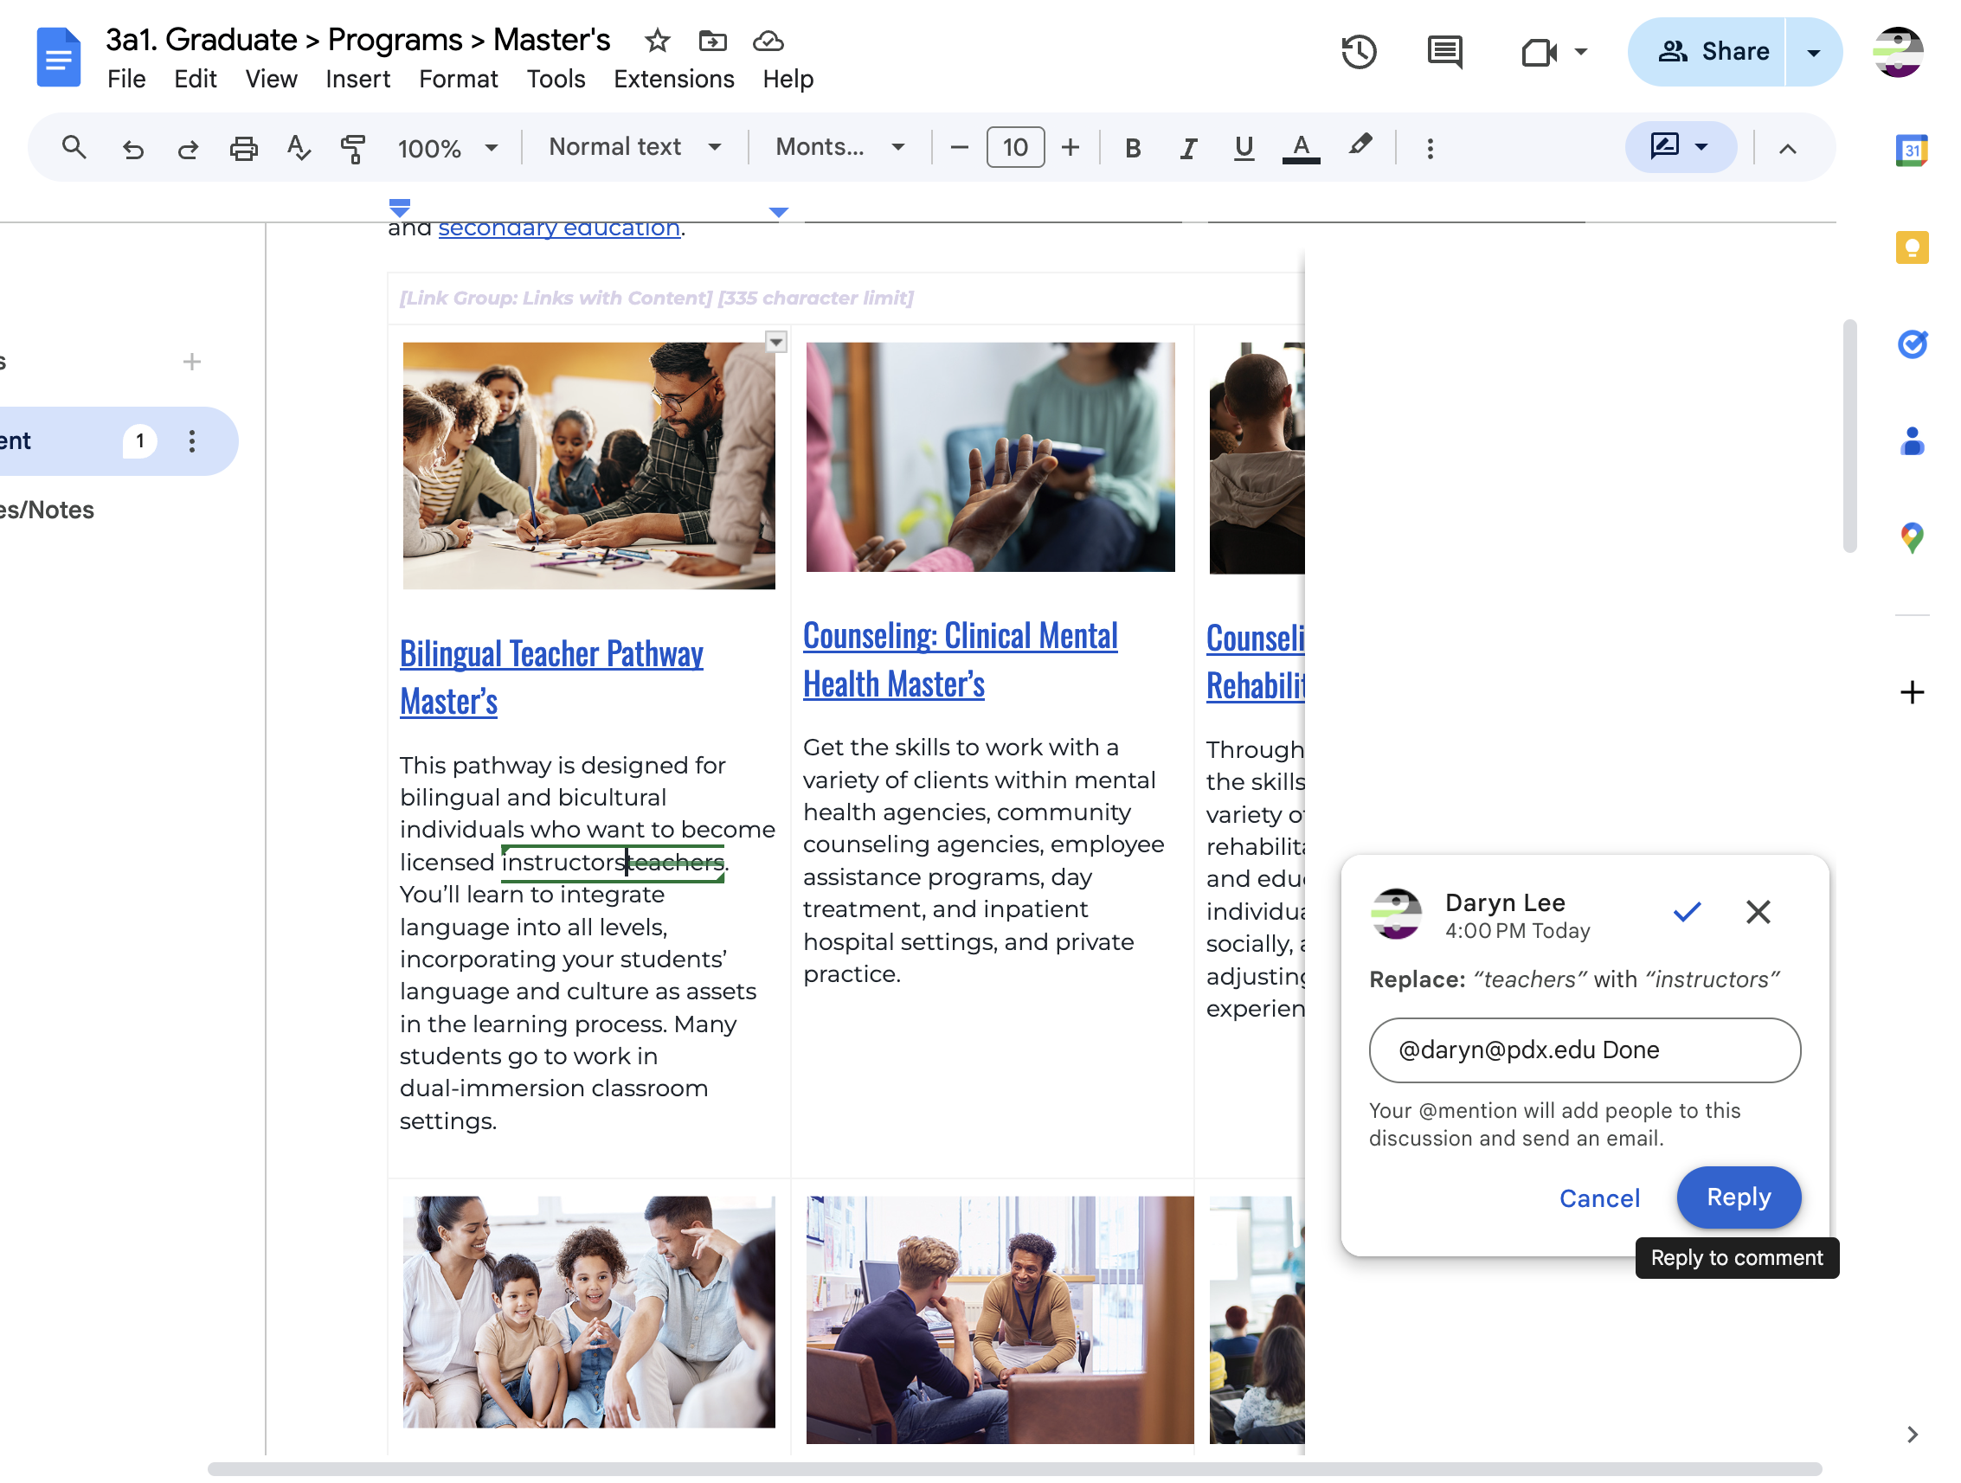Image resolution: width=1961 pixels, height=1483 pixels.
Task: Accept the suggestion with the checkmark
Action: (1686, 911)
